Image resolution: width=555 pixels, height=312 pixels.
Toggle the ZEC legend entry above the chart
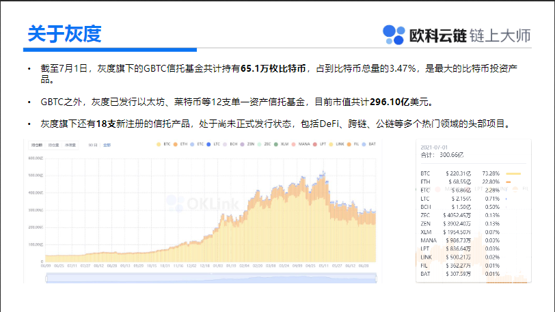[264, 144]
